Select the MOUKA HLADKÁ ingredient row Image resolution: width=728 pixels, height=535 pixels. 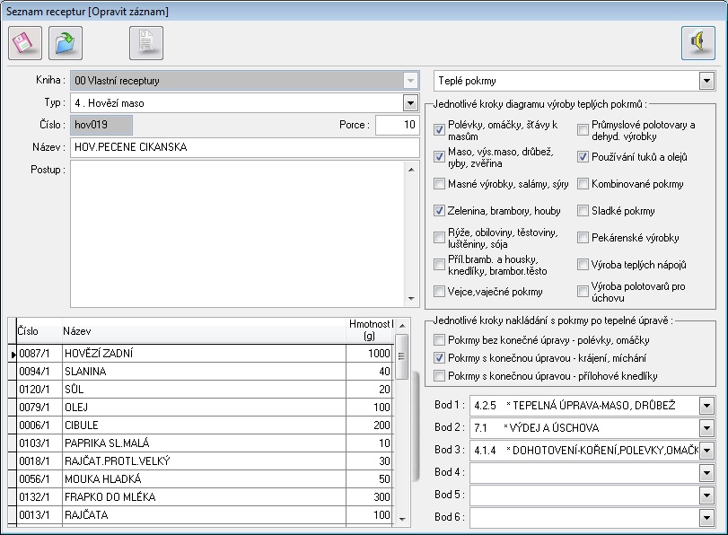[200, 478]
